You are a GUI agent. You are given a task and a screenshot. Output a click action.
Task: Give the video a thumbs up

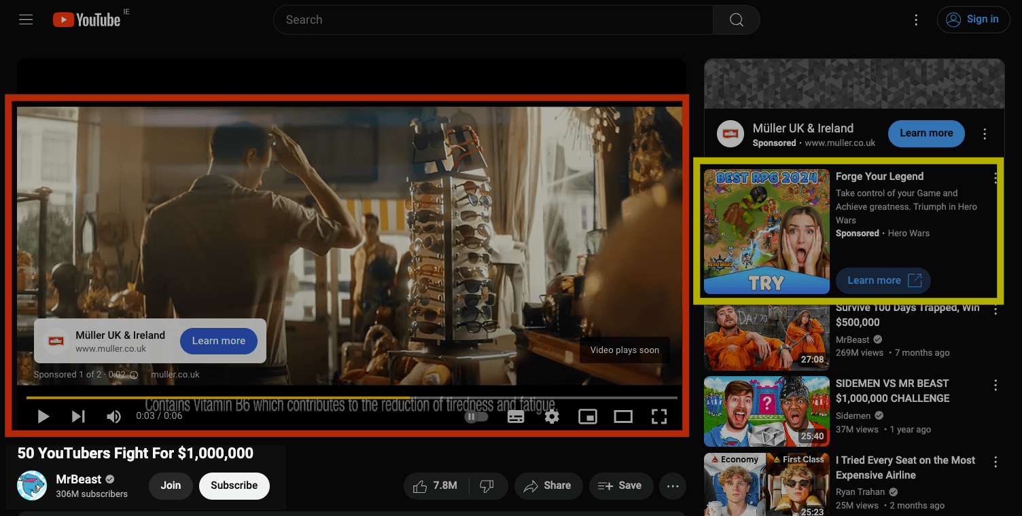point(435,485)
